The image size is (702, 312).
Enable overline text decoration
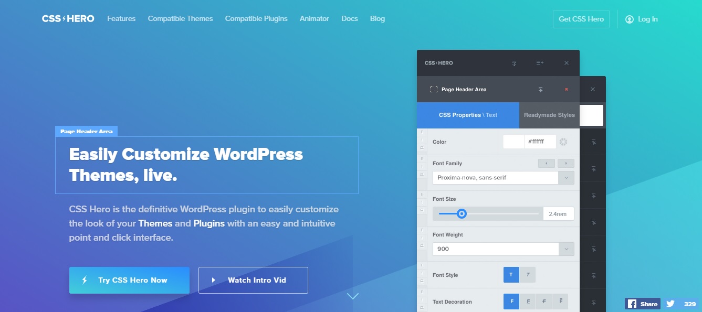[x=560, y=302]
